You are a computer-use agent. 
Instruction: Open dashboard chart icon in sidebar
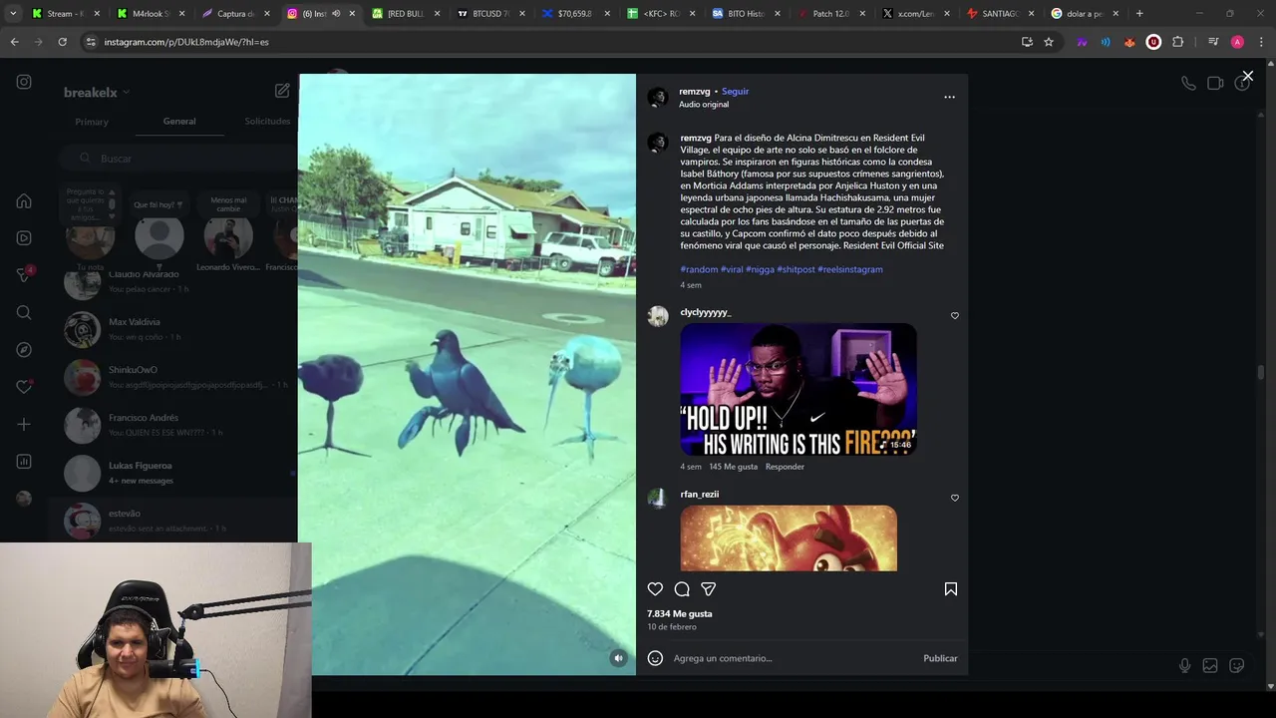pyautogui.click(x=24, y=462)
